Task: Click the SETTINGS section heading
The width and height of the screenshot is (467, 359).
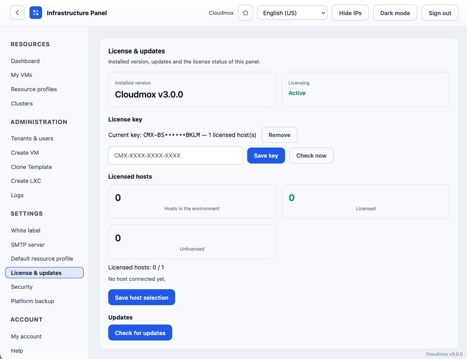Action: pos(27,214)
